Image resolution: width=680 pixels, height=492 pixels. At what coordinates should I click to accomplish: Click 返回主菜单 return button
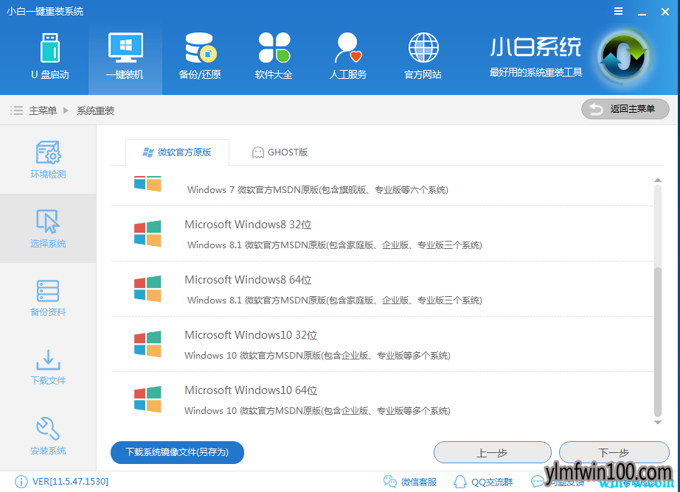point(625,109)
